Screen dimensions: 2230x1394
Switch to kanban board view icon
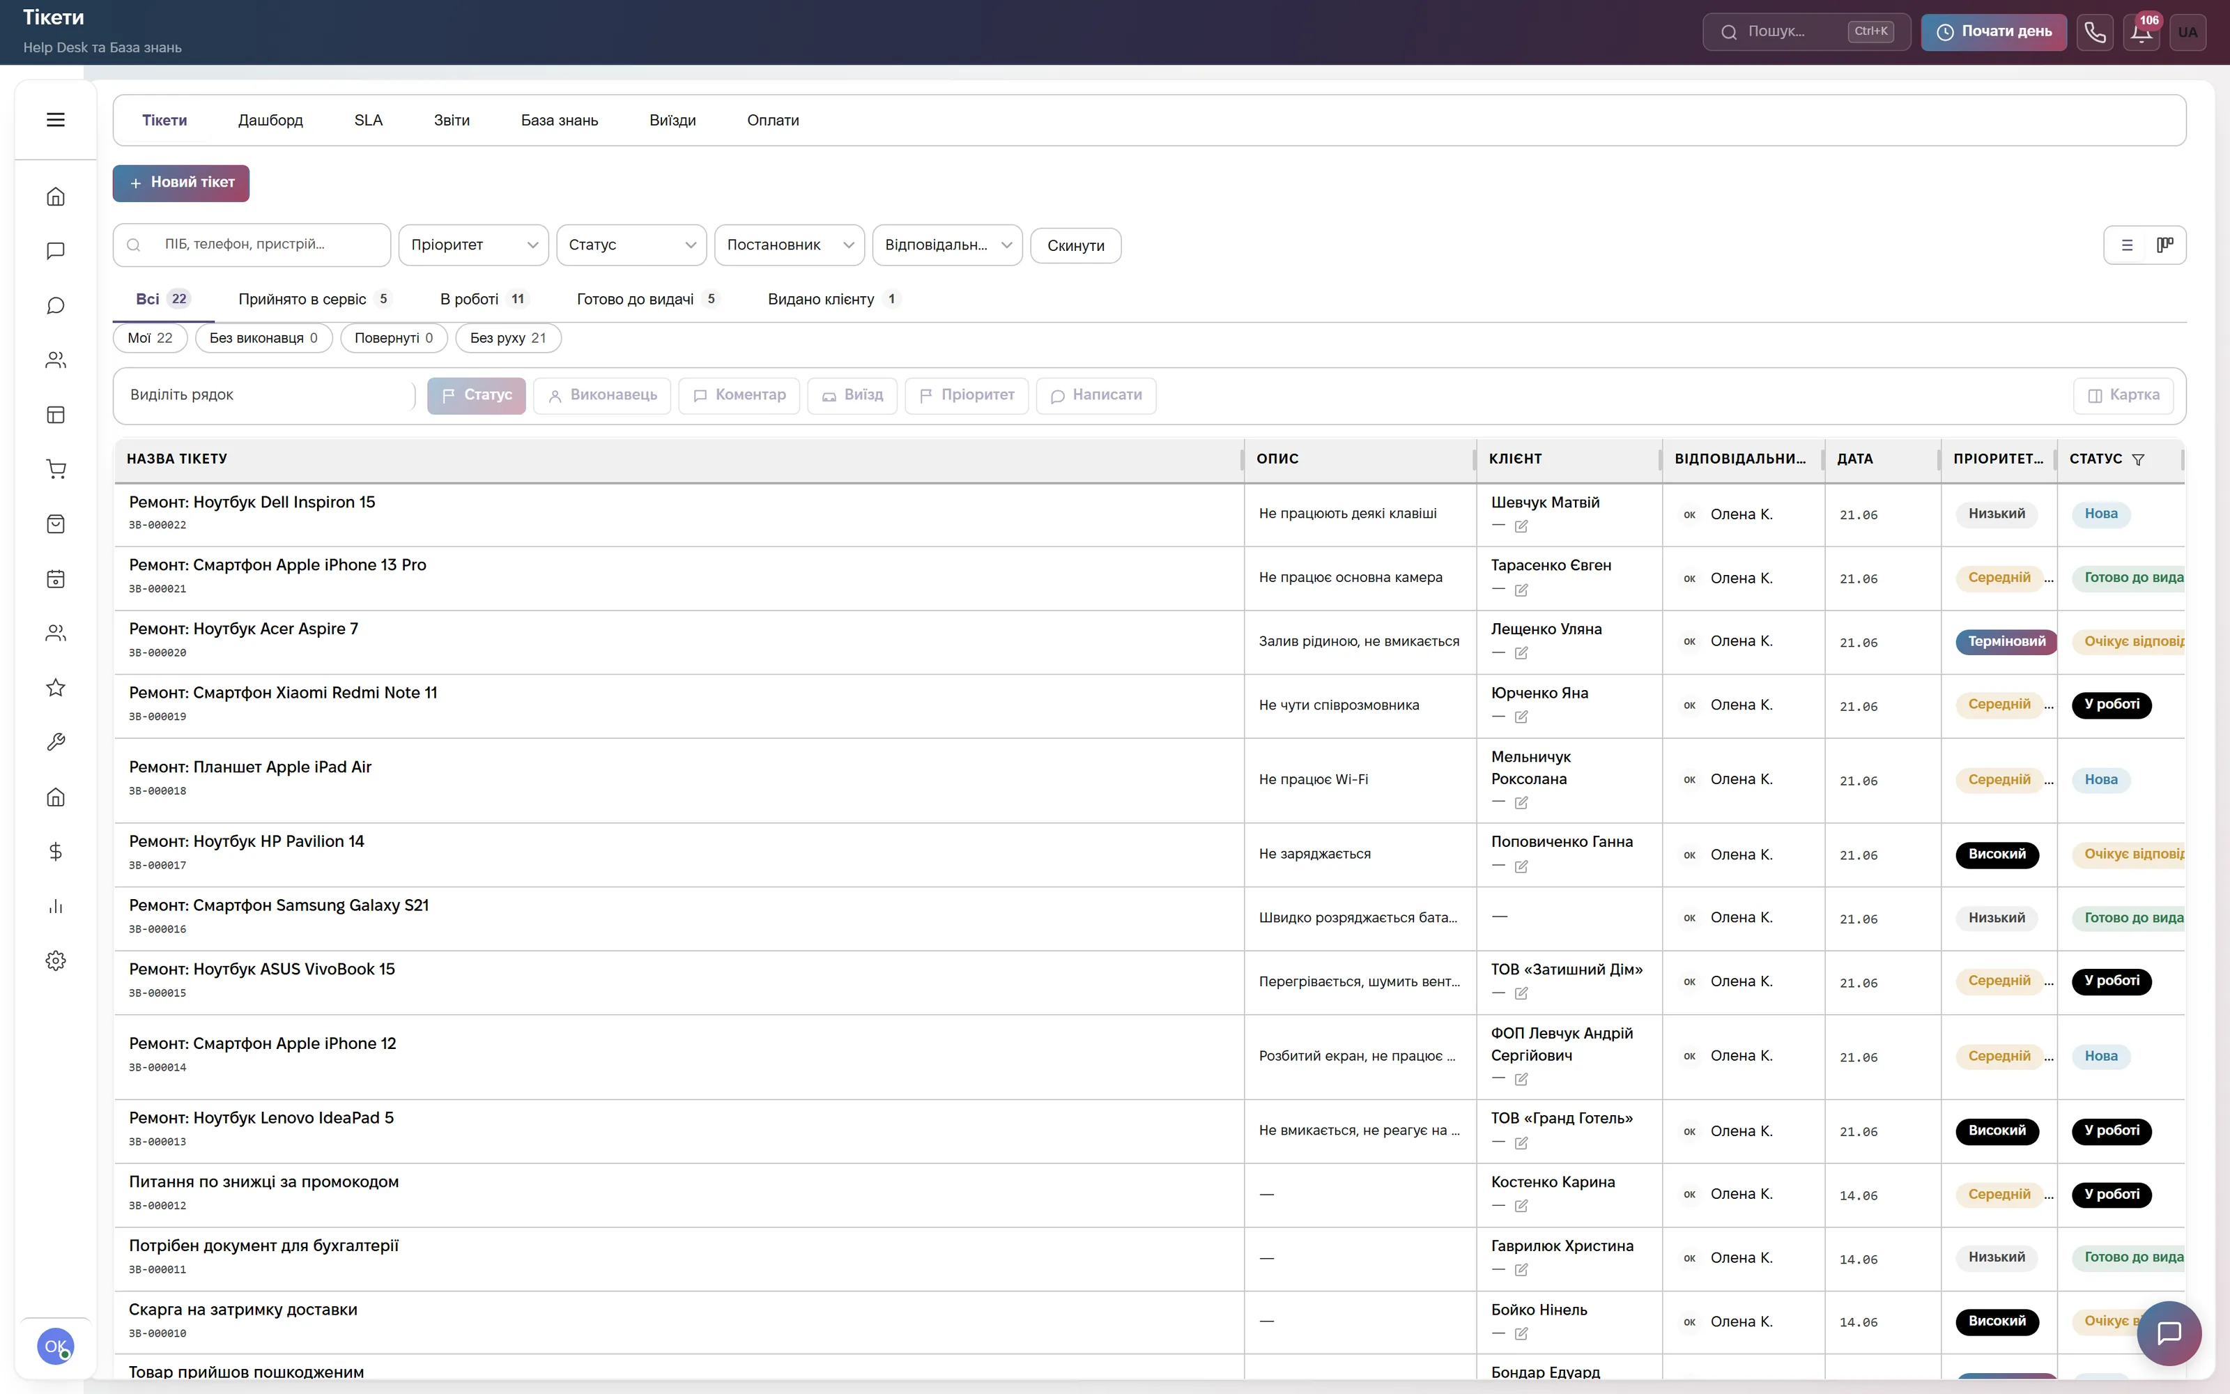[x=2164, y=245]
